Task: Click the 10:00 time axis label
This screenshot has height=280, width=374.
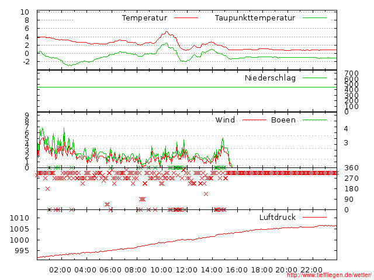Action: pos(161,270)
